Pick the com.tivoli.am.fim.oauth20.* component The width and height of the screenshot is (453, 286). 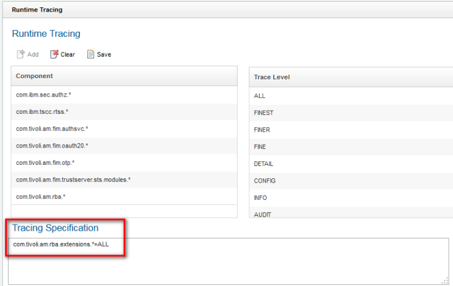pos(52,146)
